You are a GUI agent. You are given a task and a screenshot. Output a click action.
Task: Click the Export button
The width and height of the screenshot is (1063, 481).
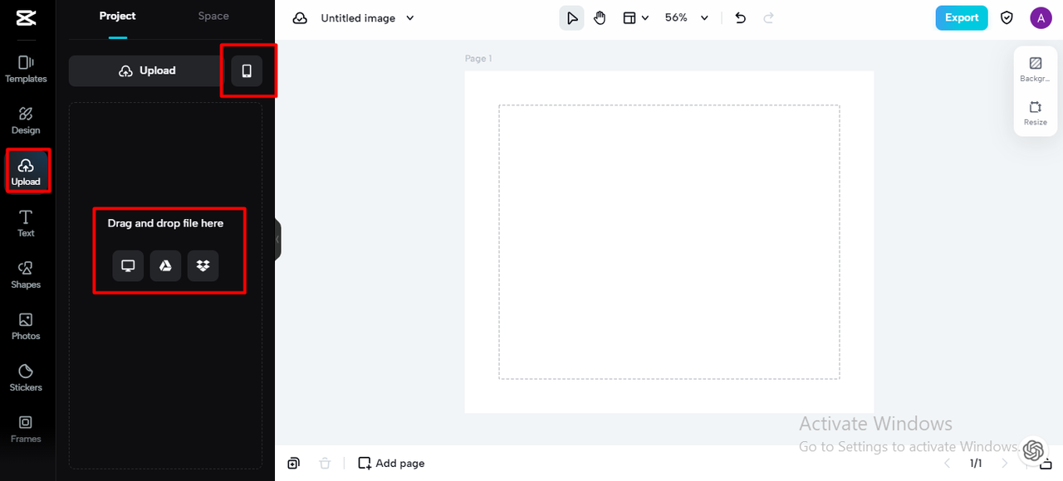[x=962, y=17]
